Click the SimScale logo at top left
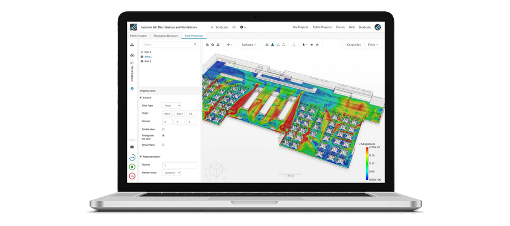 (x=133, y=27)
